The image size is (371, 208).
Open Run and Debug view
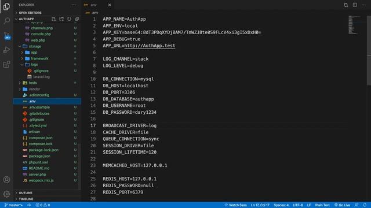6,50
